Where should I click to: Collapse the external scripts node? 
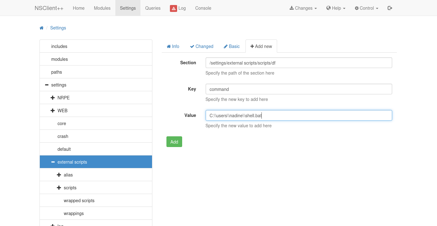pos(53,162)
